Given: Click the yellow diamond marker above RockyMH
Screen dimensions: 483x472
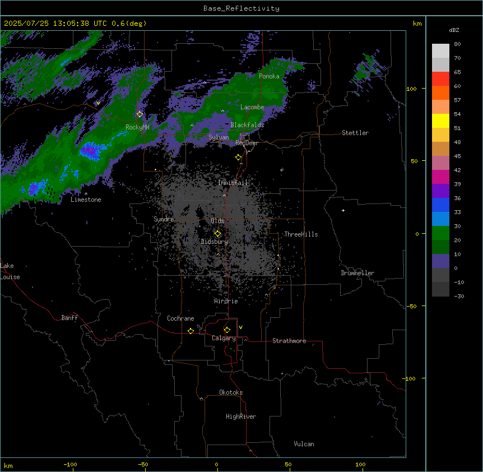Looking at the screenshot, I should pyautogui.click(x=140, y=114).
